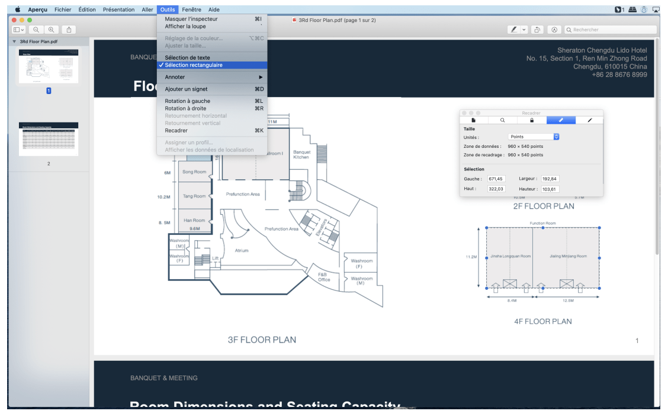The width and height of the screenshot is (668, 414).
Task: Click the Gauche value field
Action: point(496,179)
